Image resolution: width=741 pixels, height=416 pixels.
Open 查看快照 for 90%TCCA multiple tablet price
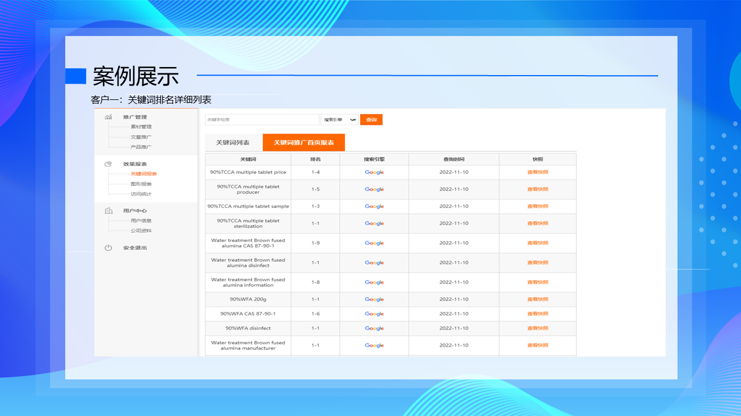coord(537,172)
